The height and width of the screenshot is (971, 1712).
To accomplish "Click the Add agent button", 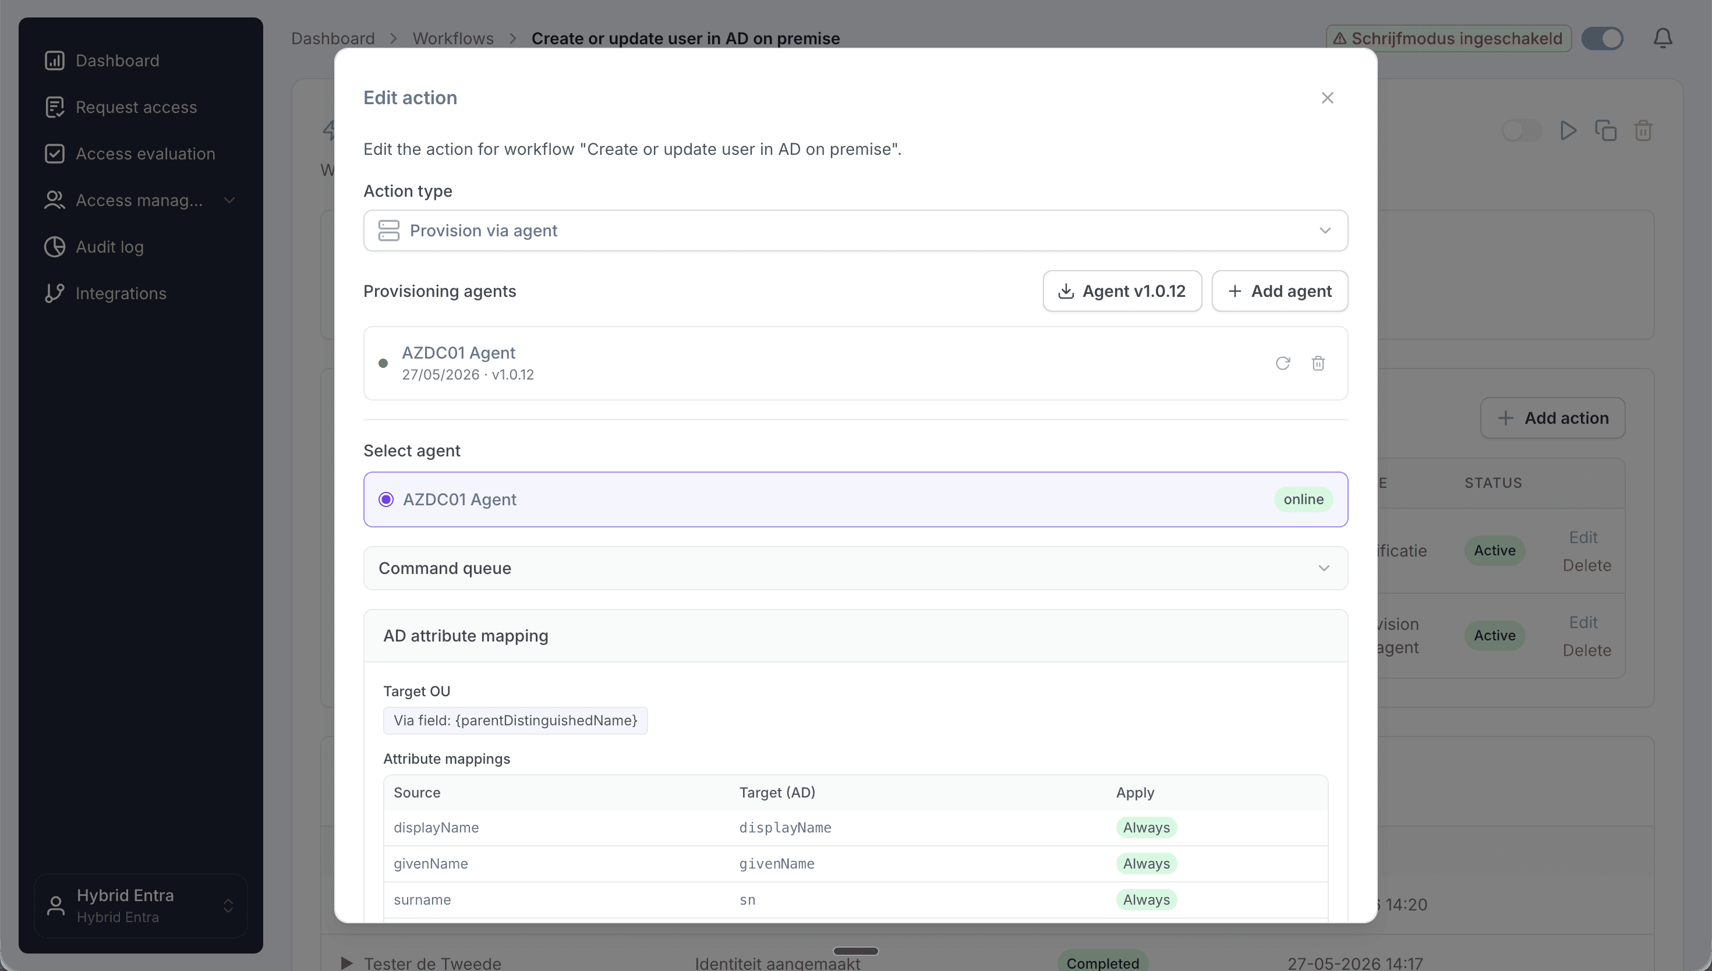I will pos(1279,292).
